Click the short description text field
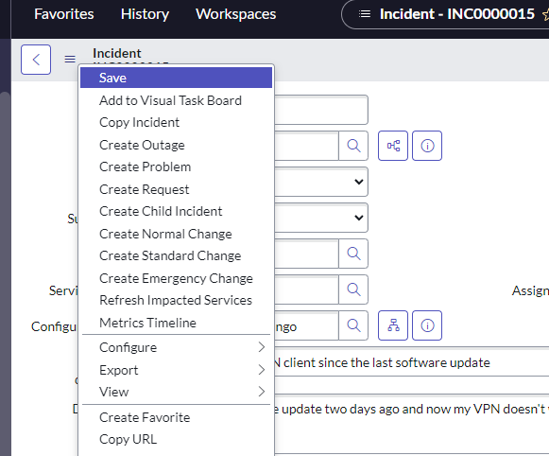Screen dimensions: 549x456 411,362
